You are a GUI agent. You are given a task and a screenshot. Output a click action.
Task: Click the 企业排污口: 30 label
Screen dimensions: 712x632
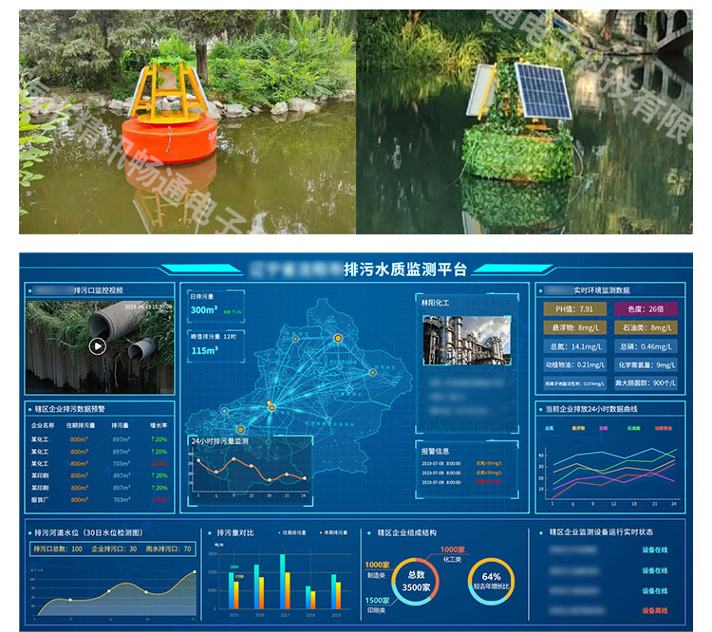pos(114,548)
